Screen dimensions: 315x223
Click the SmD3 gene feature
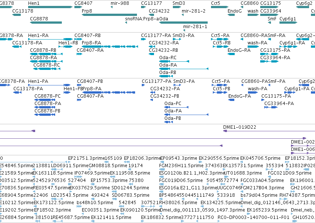click(x=177, y=7)
